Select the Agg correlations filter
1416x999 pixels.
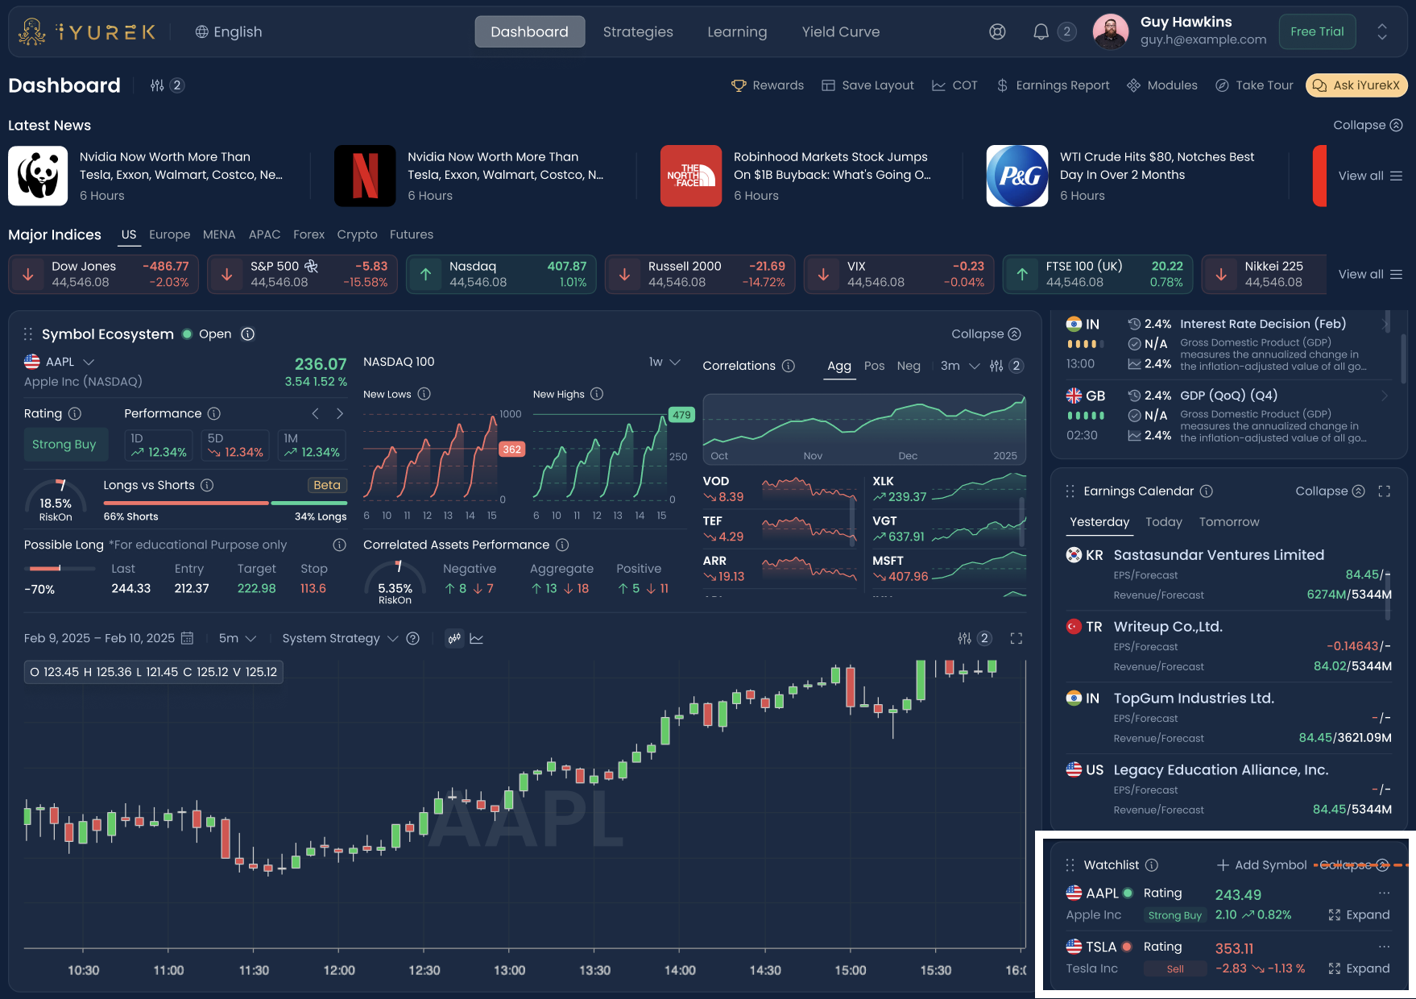pyautogui.click(x=839, y=366)
